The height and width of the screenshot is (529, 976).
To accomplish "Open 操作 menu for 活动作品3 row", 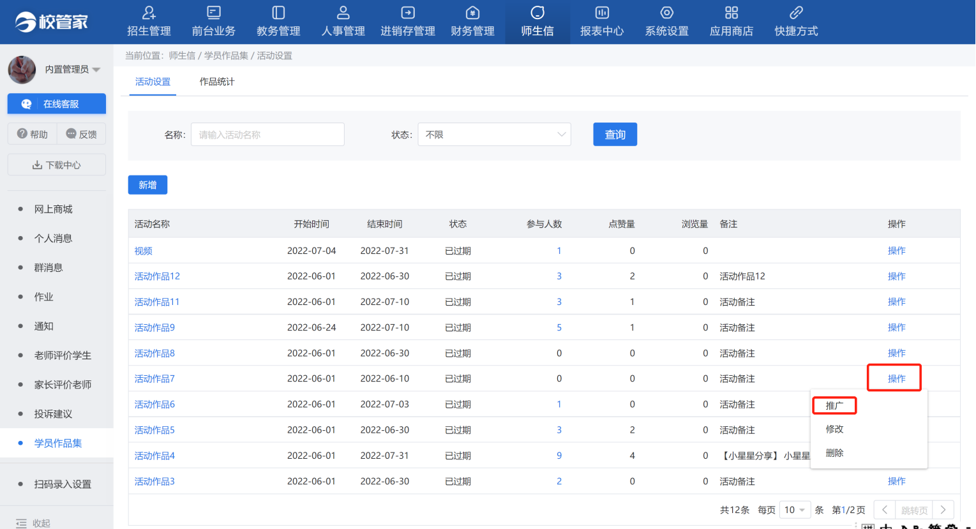I will tap(896, 481).
